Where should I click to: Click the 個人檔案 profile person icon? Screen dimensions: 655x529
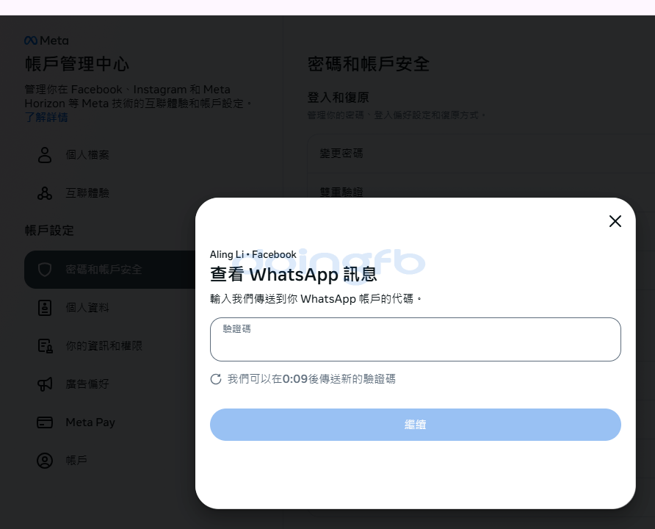point(45,154)
